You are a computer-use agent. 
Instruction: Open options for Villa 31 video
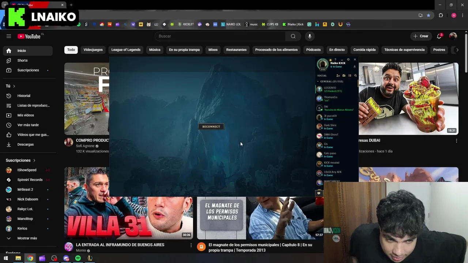[191, 245]
